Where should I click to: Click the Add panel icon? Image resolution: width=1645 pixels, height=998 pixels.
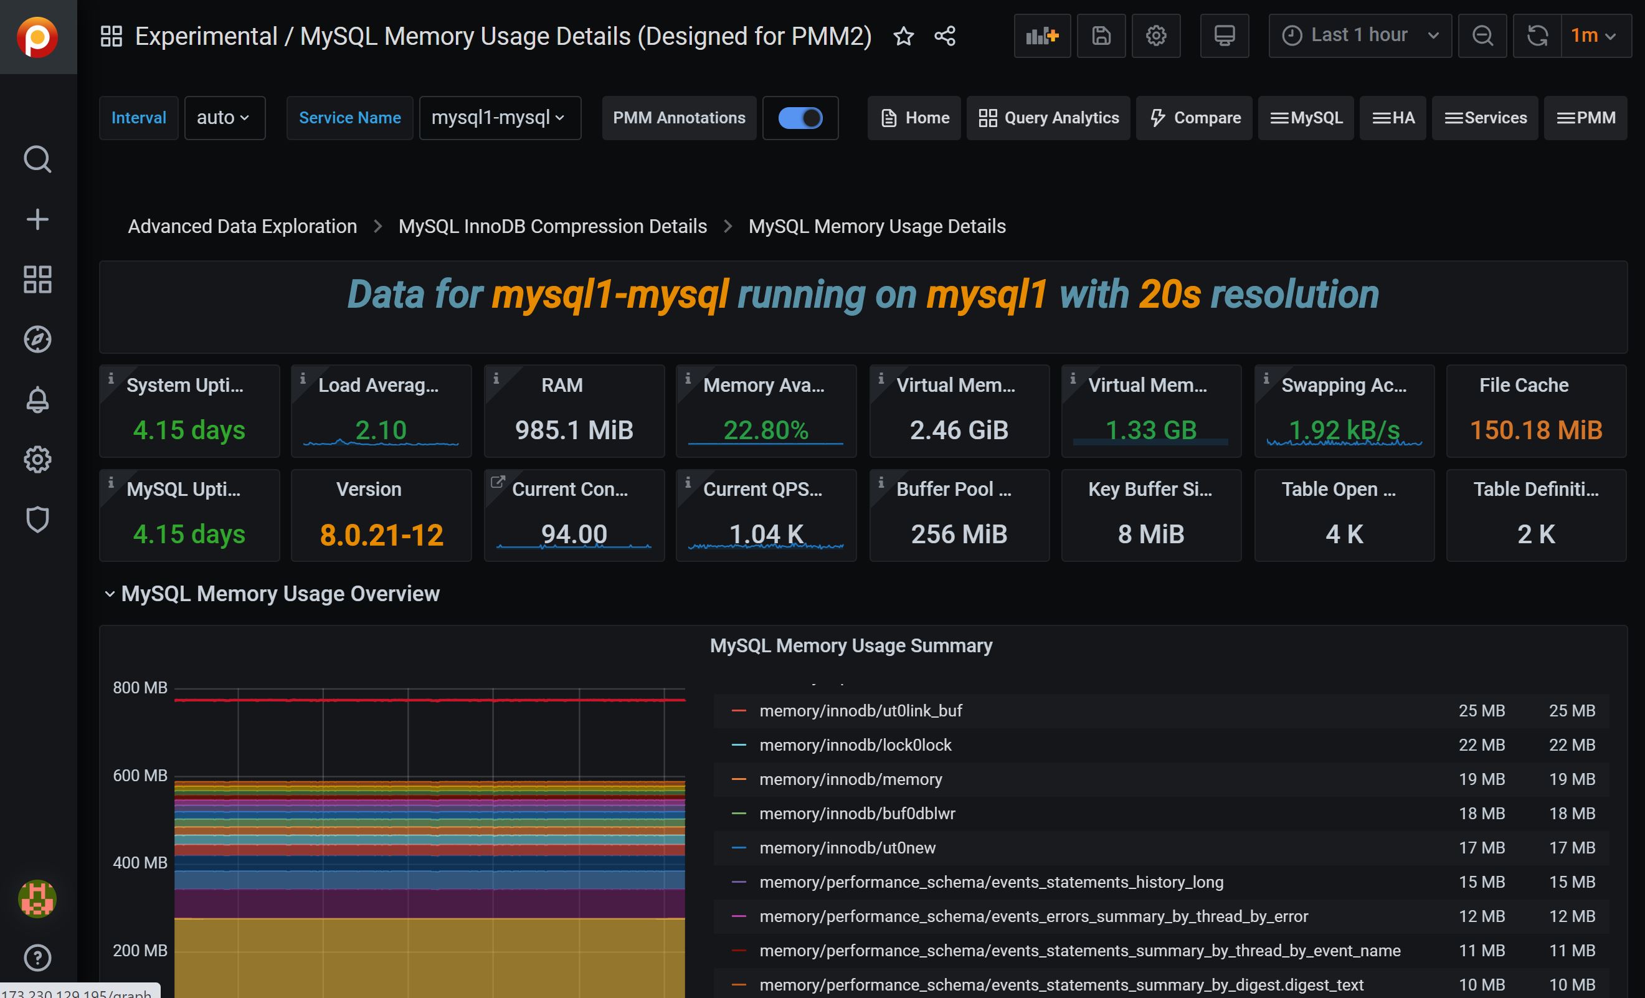tap(1041, 36)
